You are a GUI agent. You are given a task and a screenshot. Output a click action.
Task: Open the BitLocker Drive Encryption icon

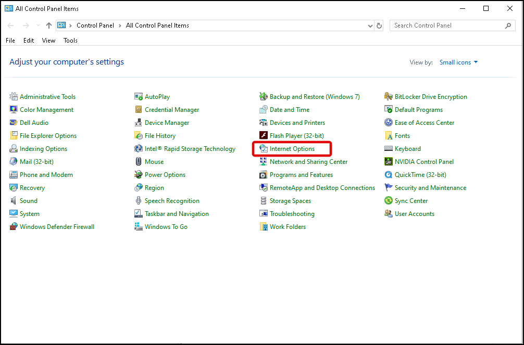(389, 96)
